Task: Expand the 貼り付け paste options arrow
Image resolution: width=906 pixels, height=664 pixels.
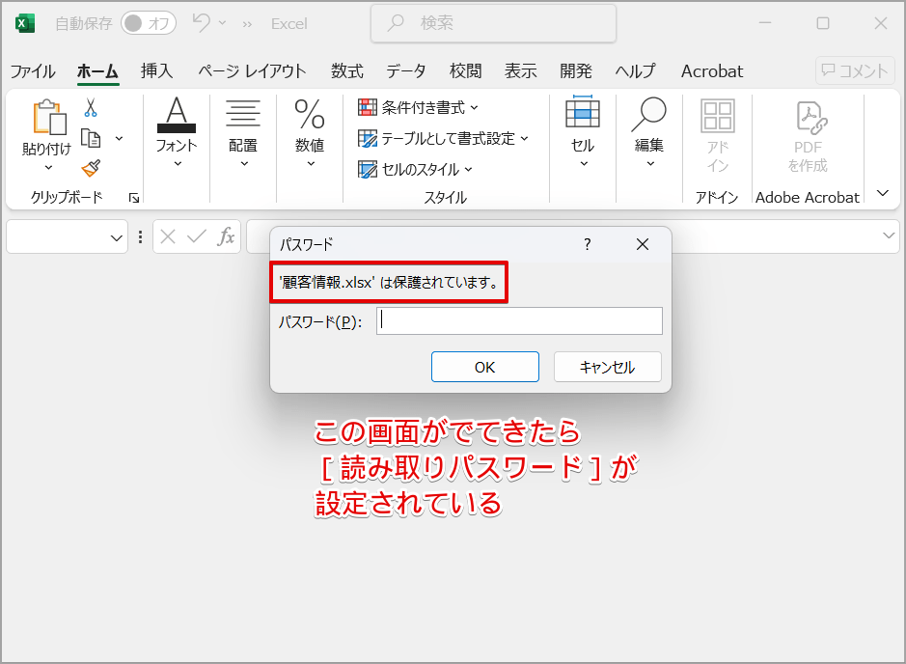Action: [48, 168]
